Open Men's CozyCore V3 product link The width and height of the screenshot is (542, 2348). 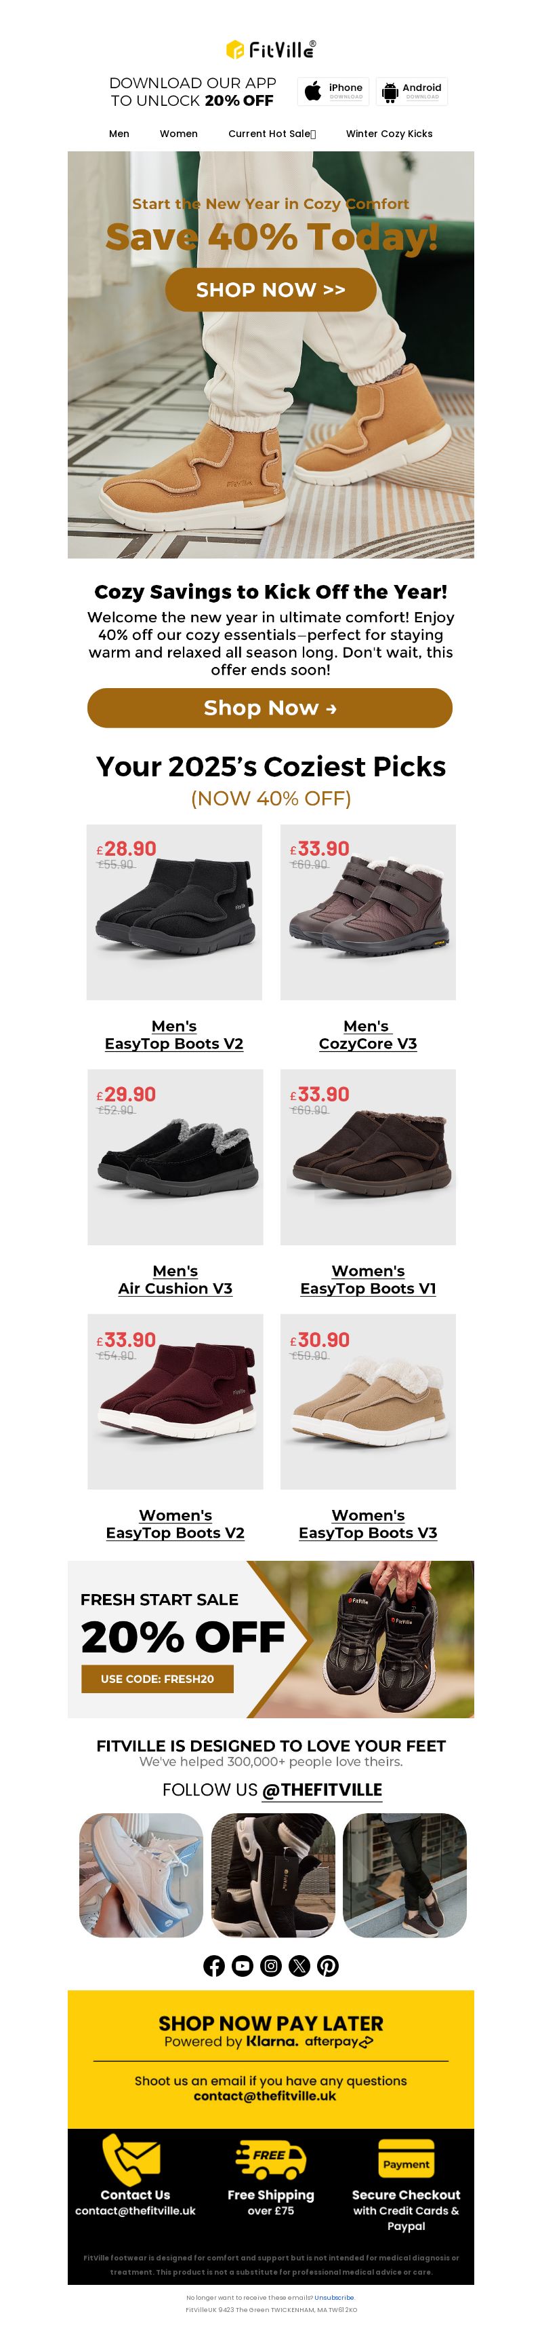(367, 1034)
